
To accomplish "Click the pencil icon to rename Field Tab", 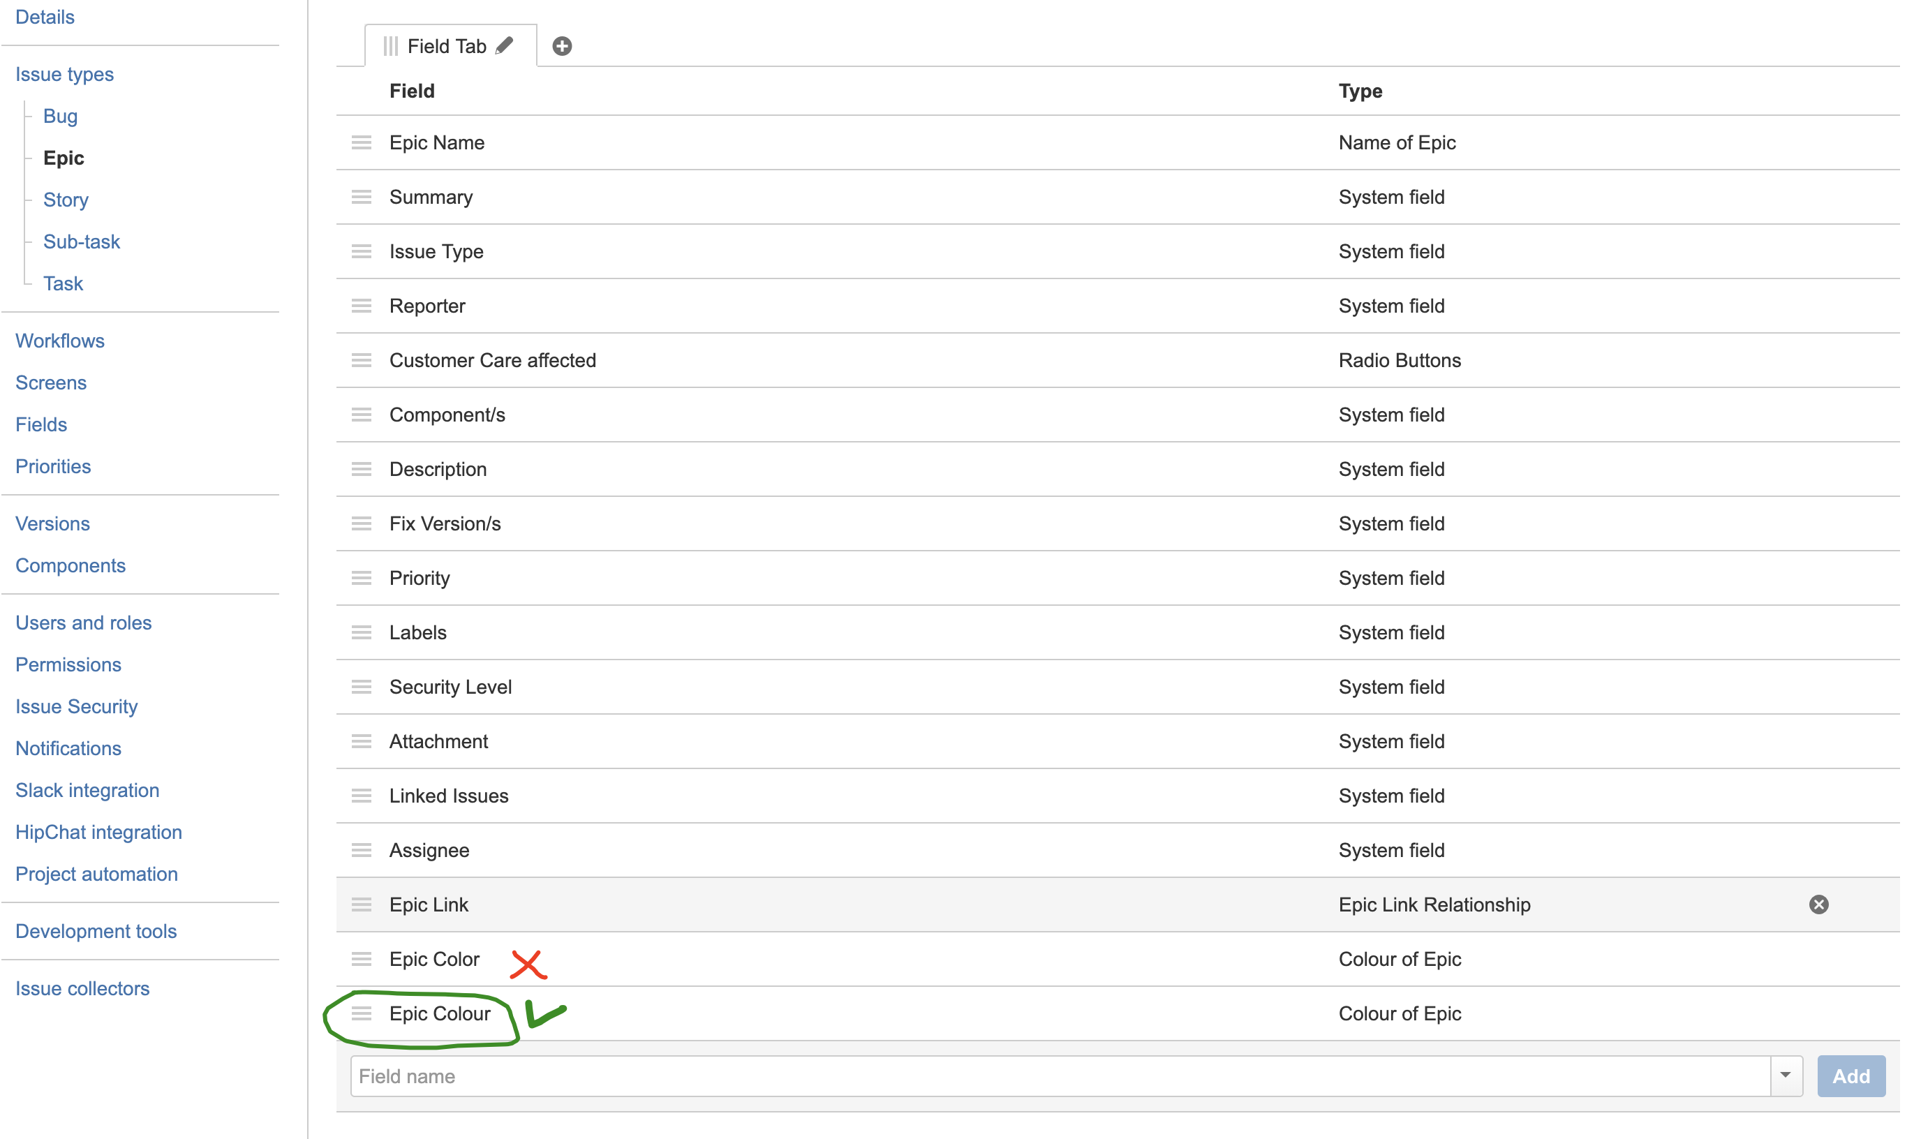I will click(x=505, y=45).
